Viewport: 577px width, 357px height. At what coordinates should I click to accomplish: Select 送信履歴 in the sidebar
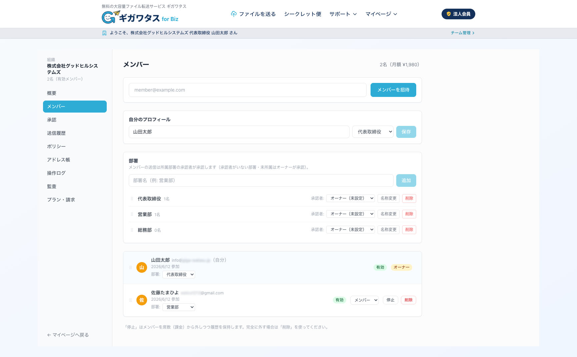75,133
